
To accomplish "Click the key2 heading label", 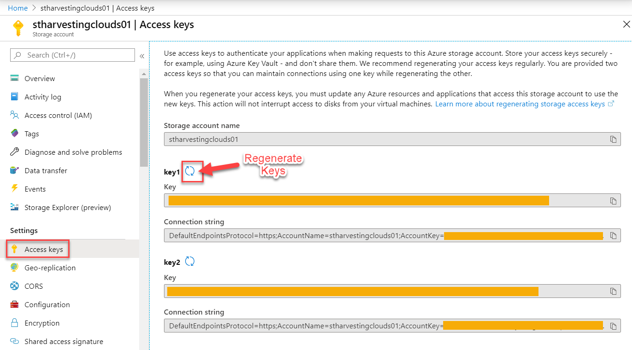I will (x=172, y=262).
